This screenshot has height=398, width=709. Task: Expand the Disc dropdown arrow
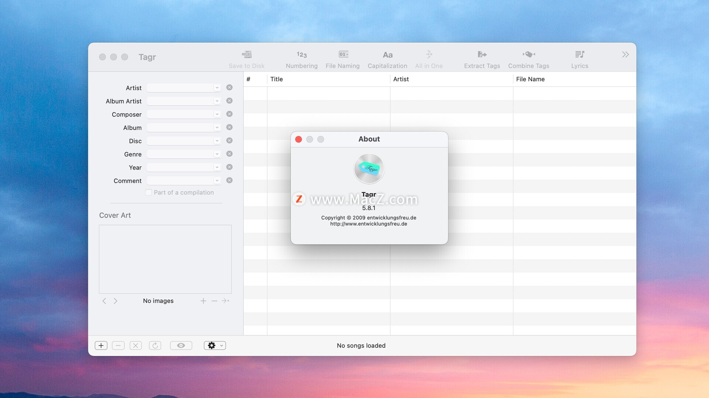click(217, 141)
